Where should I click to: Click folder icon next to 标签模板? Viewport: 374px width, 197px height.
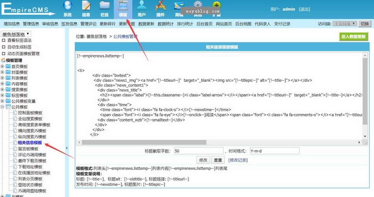click(x=8, y=95)
